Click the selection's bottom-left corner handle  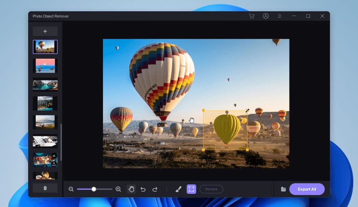click(203, 150)
